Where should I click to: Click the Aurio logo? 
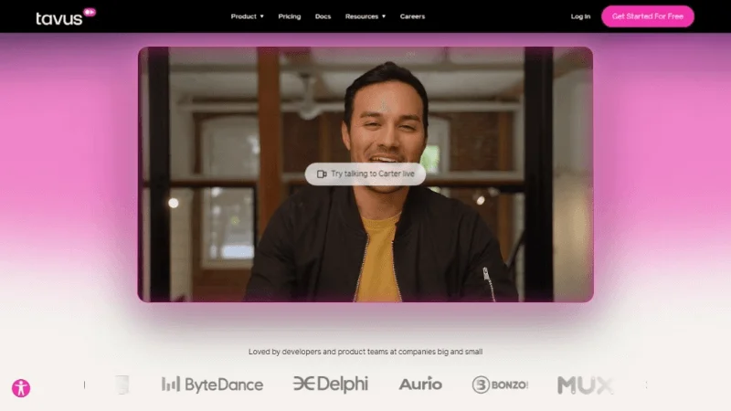(420, 385)
